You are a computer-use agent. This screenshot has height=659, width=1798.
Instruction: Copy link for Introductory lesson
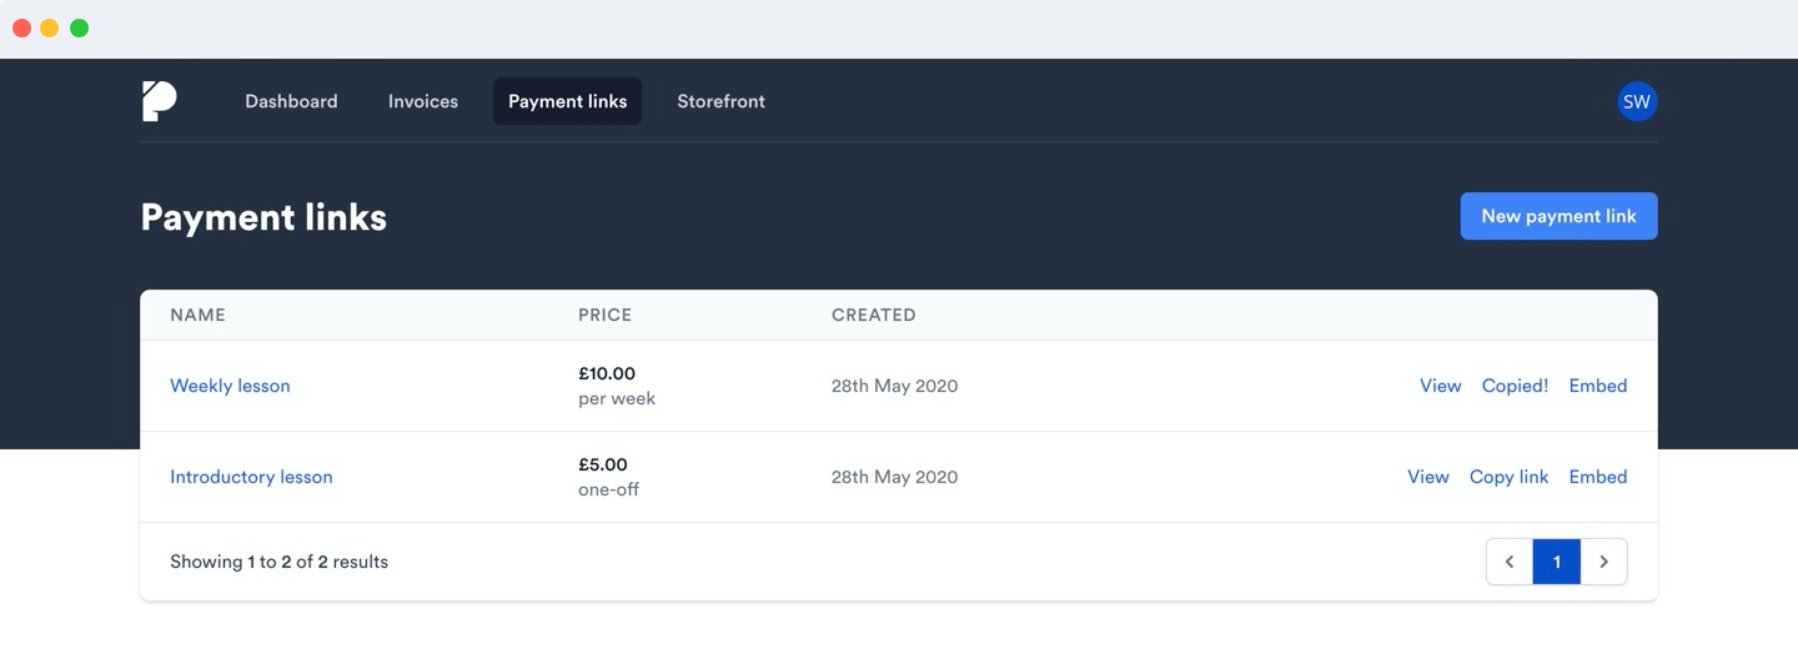pyautogui.click(x=1508, y=477)
